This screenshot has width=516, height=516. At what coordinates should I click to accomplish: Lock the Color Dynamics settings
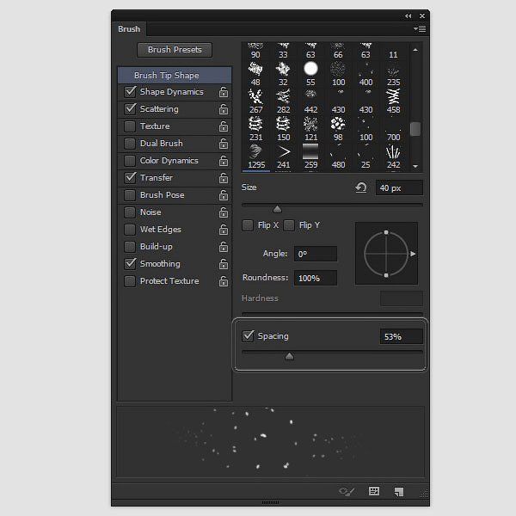(224, 161)
